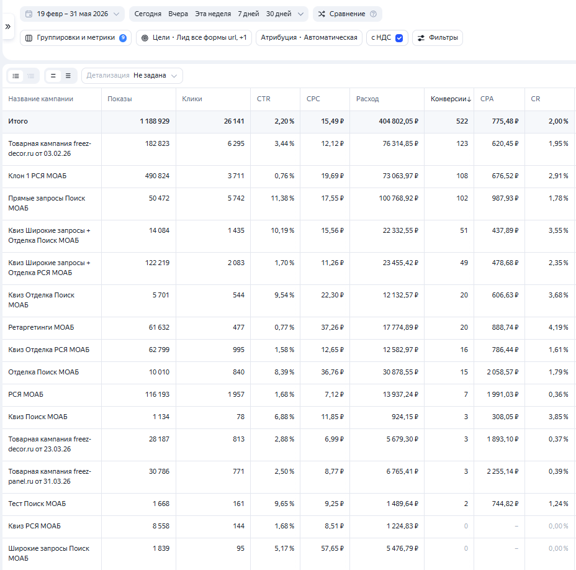The width and height of the screenshot is (576, 570).
Task: Select the 7 дней period
Action: tap(248, 14)
